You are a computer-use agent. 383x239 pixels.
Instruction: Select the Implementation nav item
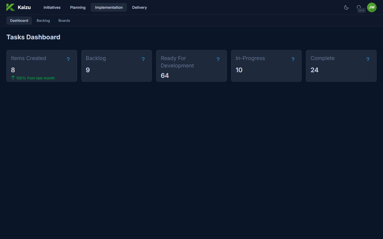[x=109, y=7]
